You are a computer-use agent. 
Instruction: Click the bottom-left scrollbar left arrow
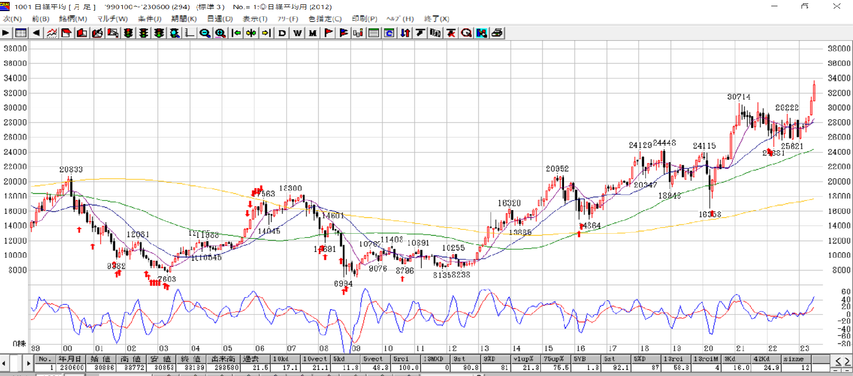[x=4, y=363]
